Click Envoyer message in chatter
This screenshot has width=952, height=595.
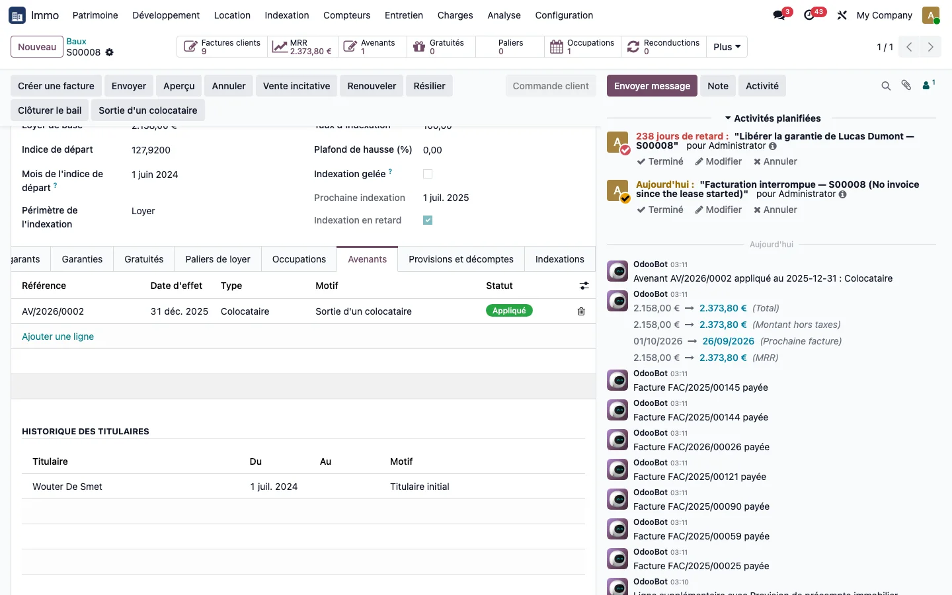(x=652, y=86)
